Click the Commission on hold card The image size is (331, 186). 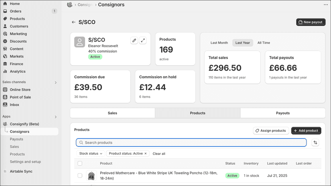[165, 87]
